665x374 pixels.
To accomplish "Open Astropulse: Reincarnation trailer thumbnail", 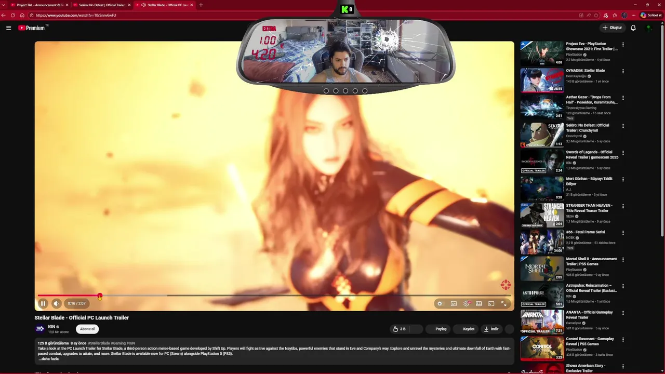I will pyautogui.click(x=542, y=295).
